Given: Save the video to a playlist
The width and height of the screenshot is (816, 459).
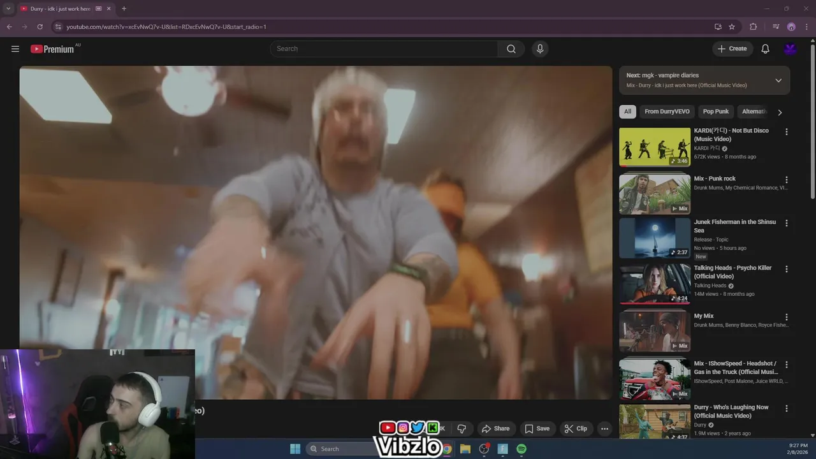Looking at the screenshot, I should (x=537, y=428).
